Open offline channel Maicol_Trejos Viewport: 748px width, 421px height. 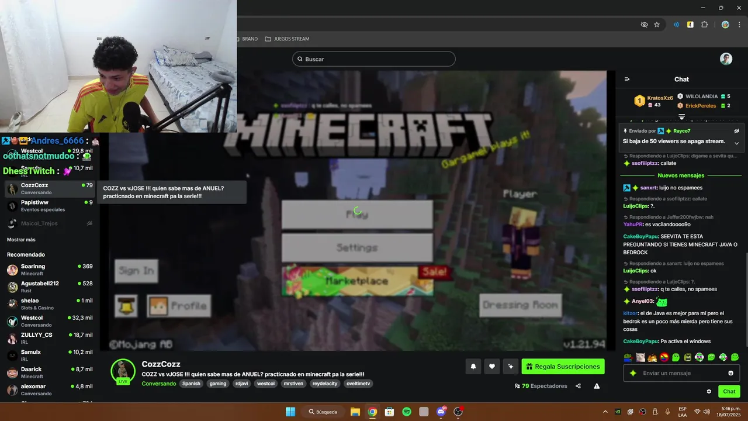(50, 223)
